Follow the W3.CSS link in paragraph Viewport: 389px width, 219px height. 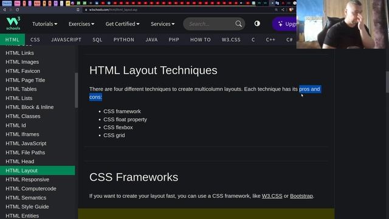(272, 196)
